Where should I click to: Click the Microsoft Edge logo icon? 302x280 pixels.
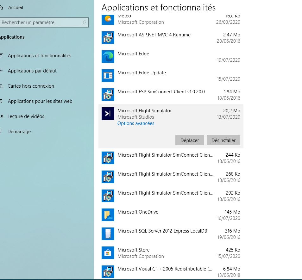(108, 57)
